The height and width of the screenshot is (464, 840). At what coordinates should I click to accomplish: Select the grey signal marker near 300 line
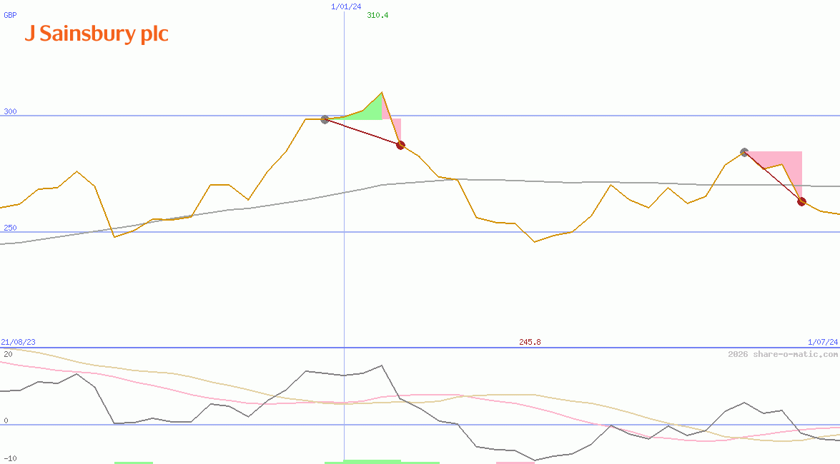(x=325, y=119)
